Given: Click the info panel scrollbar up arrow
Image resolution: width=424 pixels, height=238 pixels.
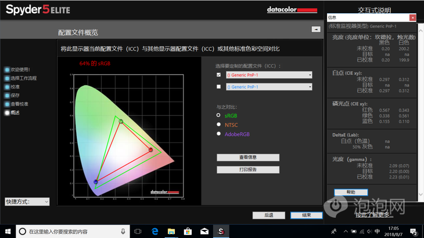Looking at the screenshot, I should click(x=421, y=31).
